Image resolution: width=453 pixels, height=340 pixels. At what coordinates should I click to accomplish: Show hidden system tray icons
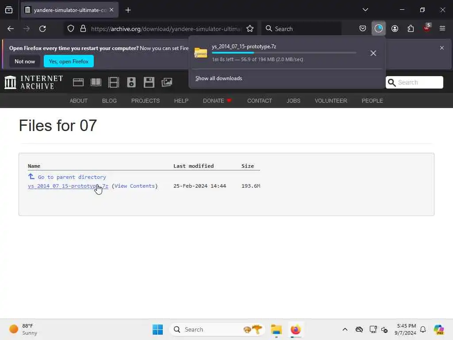(x=345, y=329)
